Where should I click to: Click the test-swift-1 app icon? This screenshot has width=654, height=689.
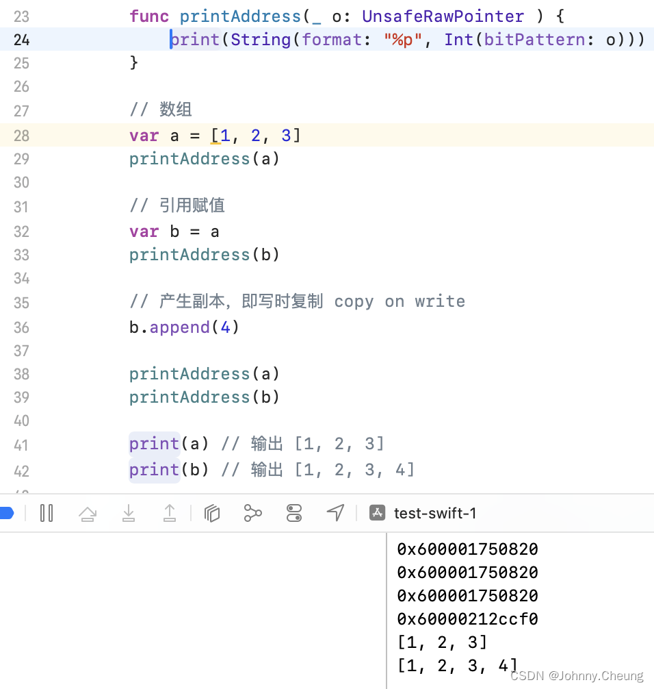click(x=378, y=513)
